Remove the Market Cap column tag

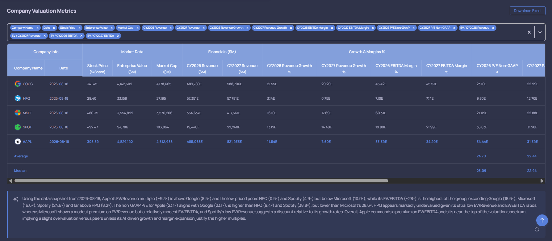tap(137, 28)
